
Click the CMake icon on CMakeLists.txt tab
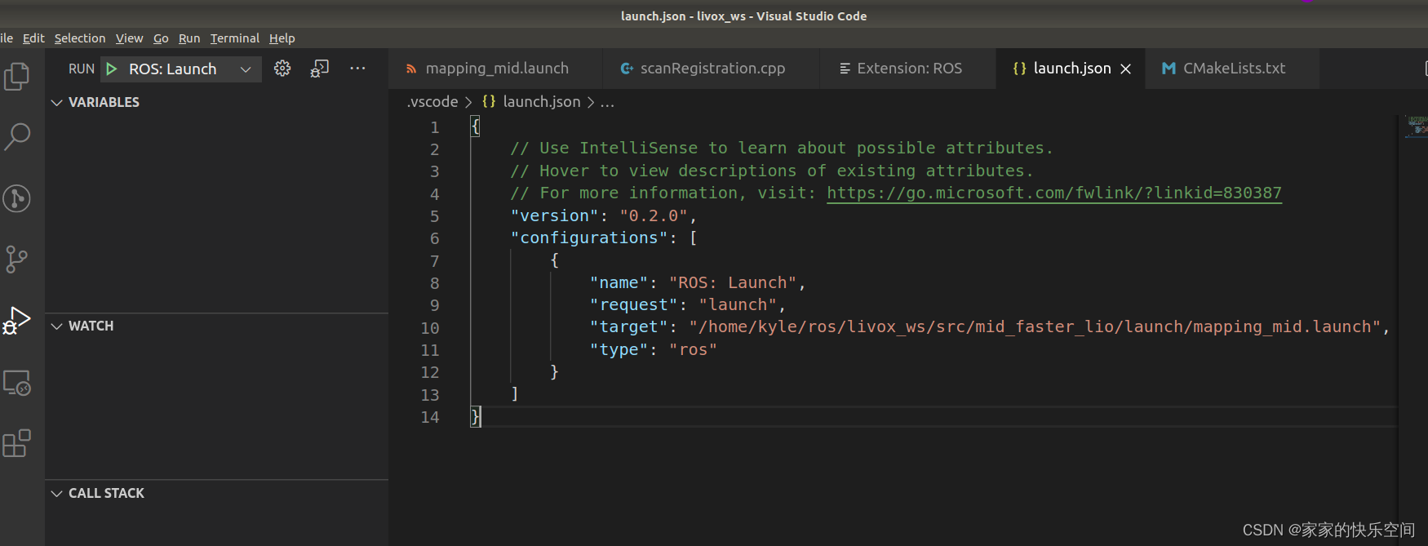(x=1169, y=69)
